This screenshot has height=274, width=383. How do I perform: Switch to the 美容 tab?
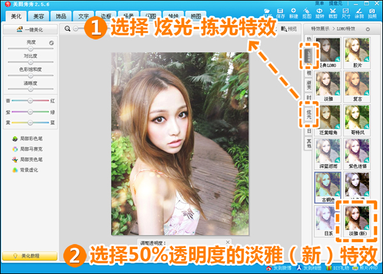click(39, 16)
